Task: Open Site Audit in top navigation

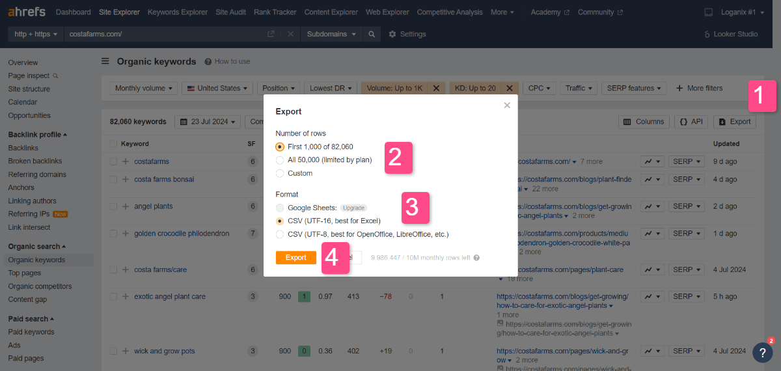Action: pyautogui.click(x=231, y=12)
